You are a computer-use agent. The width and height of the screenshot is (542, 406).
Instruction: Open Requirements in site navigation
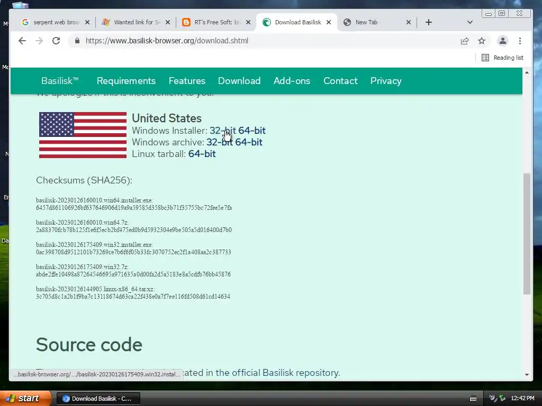(126, 81)
